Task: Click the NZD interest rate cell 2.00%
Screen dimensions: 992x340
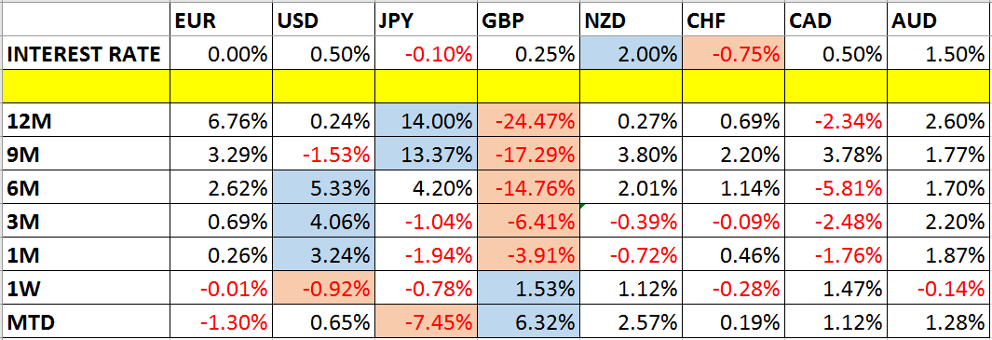Action: [630, 54]
